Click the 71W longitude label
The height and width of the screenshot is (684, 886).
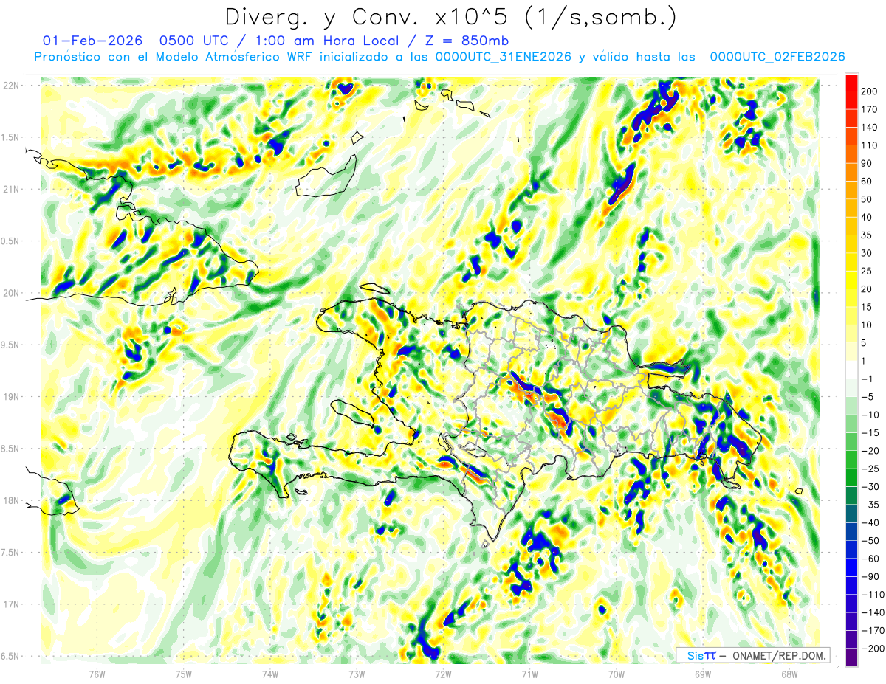tap(529, 674)
